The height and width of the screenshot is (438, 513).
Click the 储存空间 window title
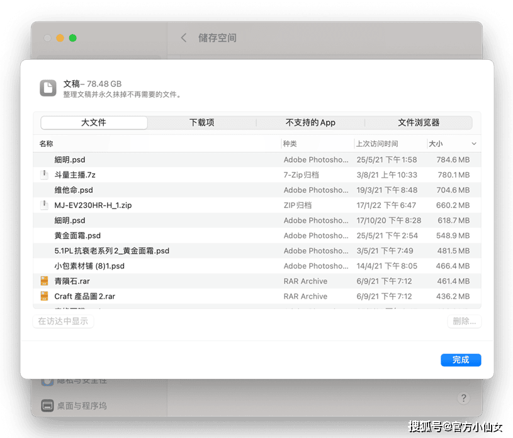coord(217,38)
